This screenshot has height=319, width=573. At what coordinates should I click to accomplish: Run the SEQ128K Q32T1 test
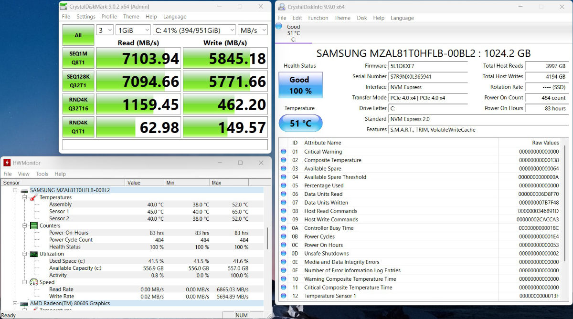[78, 81]
